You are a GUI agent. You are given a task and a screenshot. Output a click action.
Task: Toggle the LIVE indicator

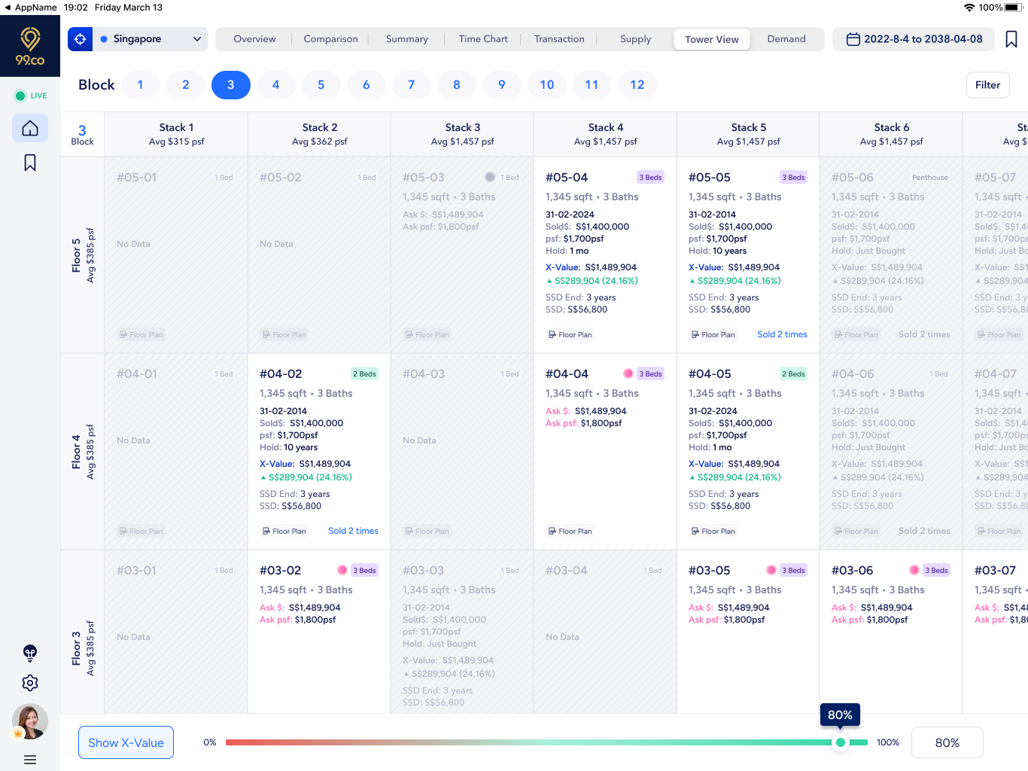tap(30, 96)
